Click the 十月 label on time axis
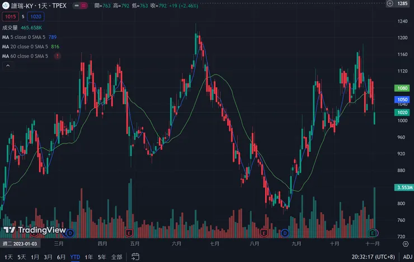The height and width of the screenshot is (262, 414). point(334,244)
